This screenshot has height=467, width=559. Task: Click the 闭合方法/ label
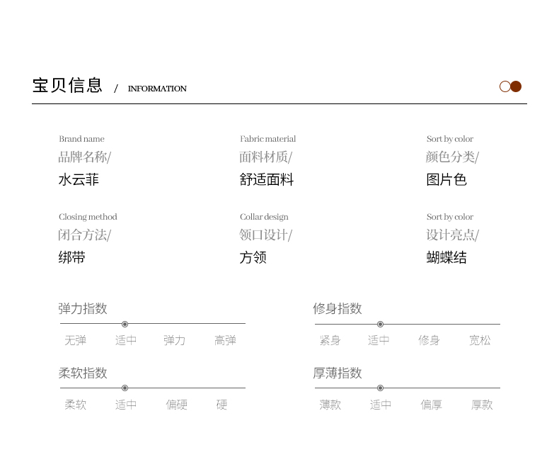pyautogui.click(x=84, y=235)
